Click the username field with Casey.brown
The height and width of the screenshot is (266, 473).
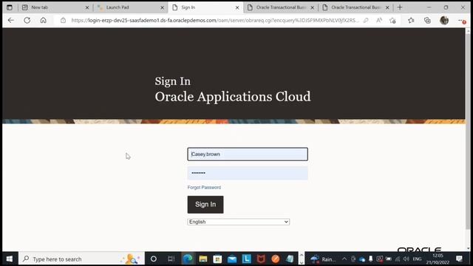[x=248, y=154]
